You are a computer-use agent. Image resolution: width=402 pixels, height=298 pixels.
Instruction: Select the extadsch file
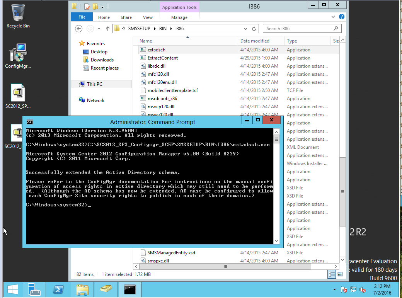click(x=156, y=50)
